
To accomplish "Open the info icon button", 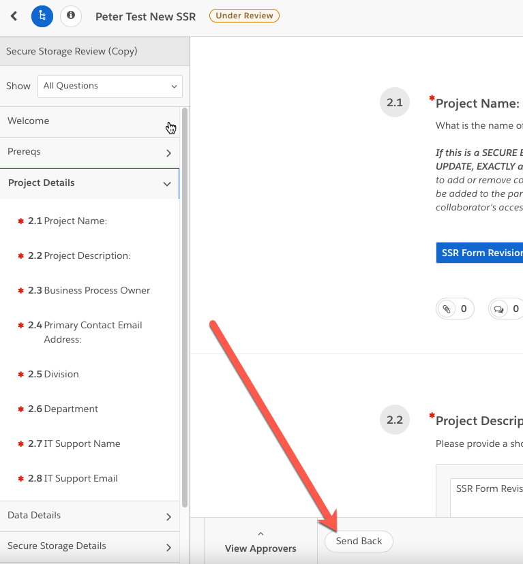I will coord(71,16).
